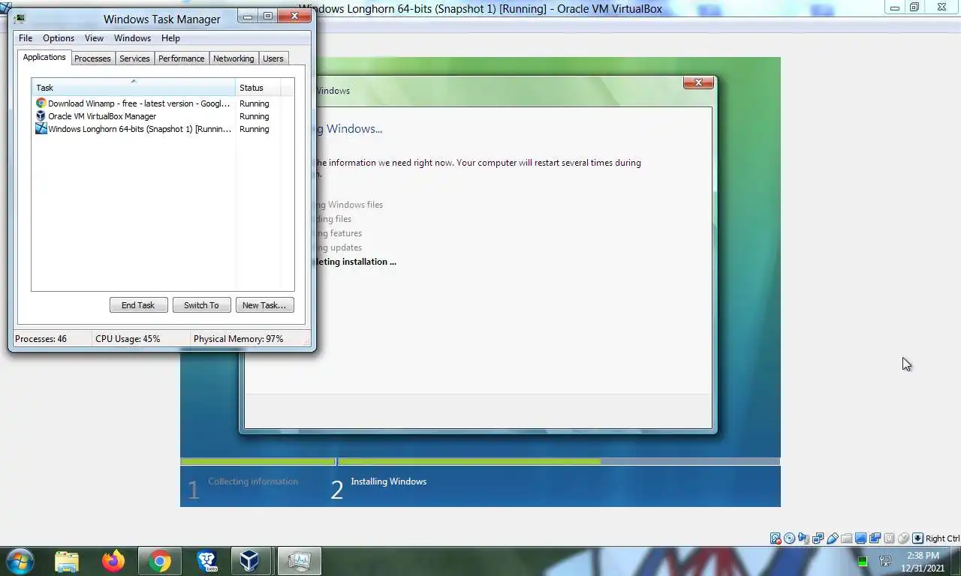Click the green CPU meter tray icon
Screen dimensions: 961x576
coord(863,561)
